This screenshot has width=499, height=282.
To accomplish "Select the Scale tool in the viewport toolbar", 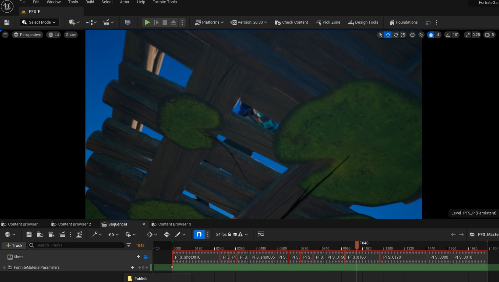I will point(403,35).
